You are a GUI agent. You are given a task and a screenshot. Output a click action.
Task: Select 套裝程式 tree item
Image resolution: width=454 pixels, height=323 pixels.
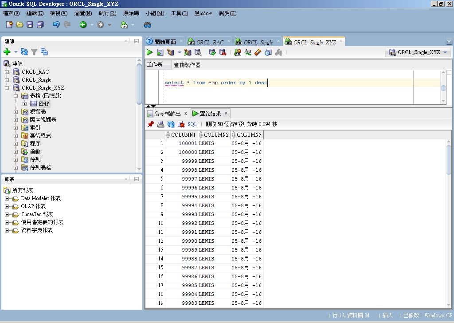[x=40, y=136]
